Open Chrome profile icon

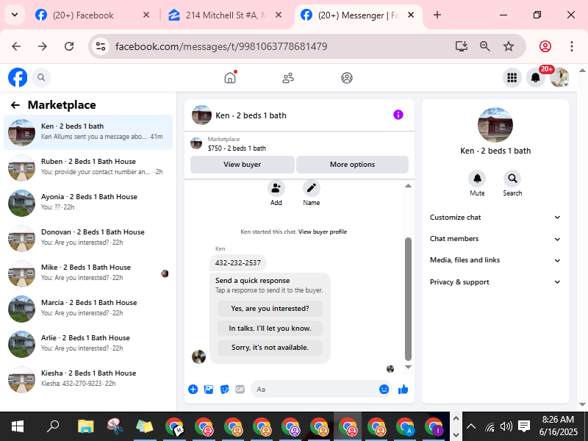(545, 46)
